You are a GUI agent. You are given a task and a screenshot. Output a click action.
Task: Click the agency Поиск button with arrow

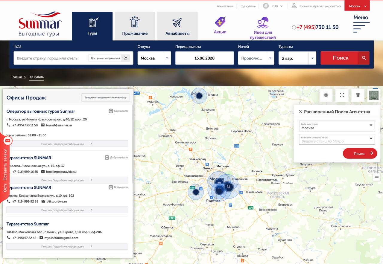(x=360, y=153)
